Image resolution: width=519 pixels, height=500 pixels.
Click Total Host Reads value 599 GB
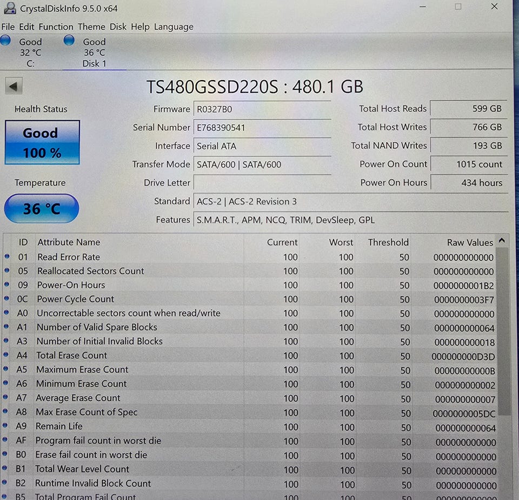pos(468,109)
